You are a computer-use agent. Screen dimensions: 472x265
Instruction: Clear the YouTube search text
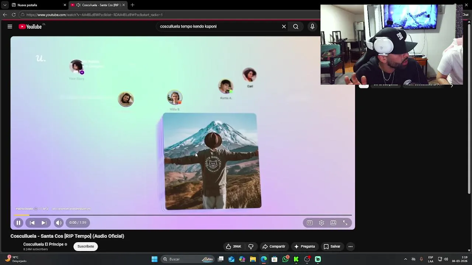[284, 26]
